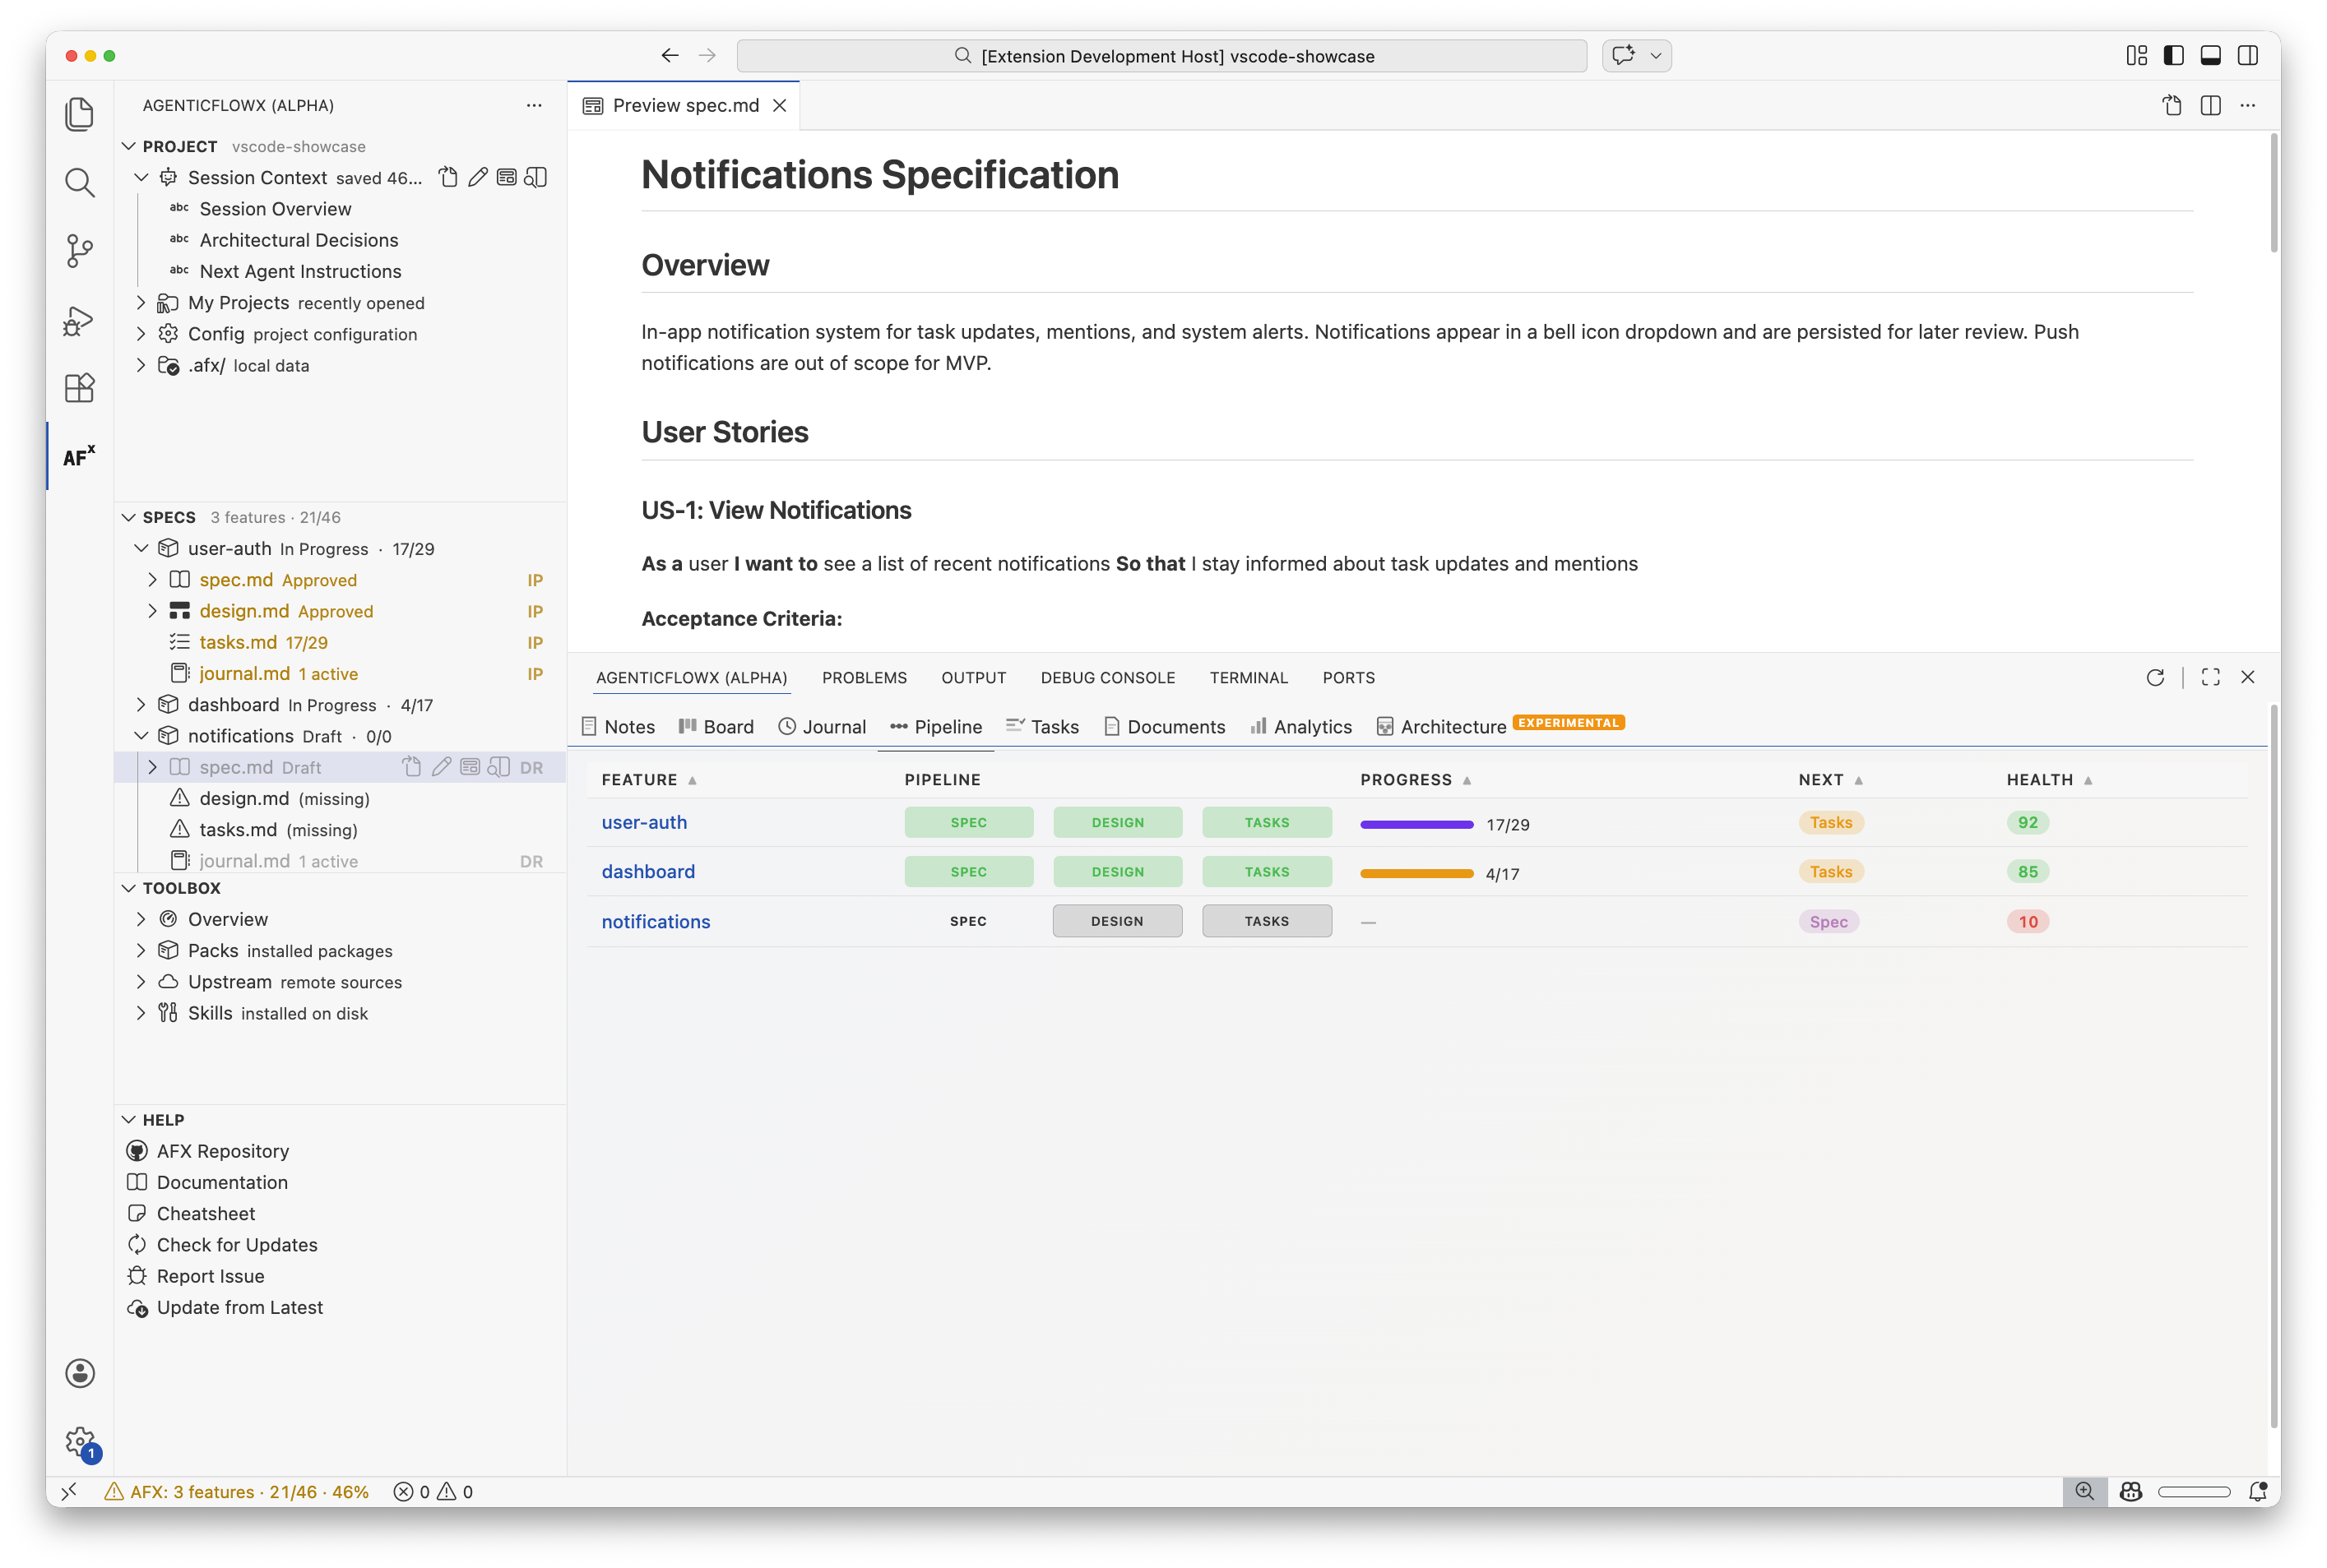Open the AFX extension in activity bar
The width and height of the screenshot is (2327, 1568).
pyautogui.click(x=79, y=456)
